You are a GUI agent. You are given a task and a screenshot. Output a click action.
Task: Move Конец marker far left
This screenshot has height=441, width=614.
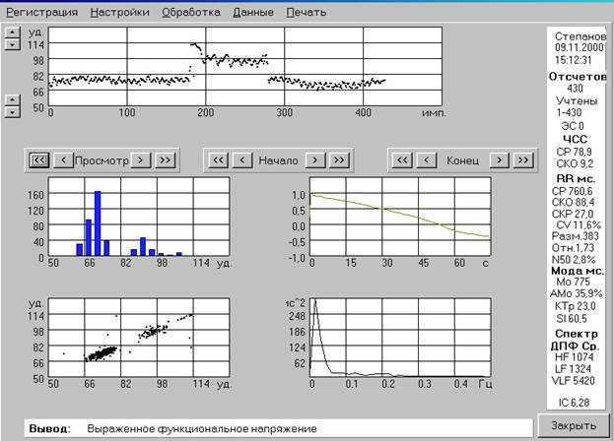click(x=402, y=159)
